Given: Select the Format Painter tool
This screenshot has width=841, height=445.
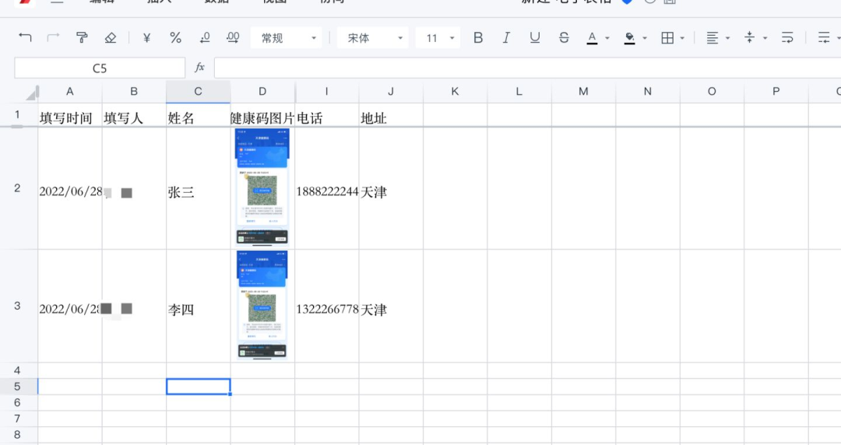Looking at the screenshot, I should point(82,37).
